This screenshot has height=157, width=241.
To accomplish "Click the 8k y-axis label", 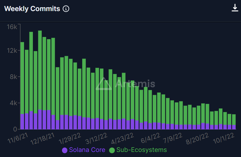I will [13, 77].
